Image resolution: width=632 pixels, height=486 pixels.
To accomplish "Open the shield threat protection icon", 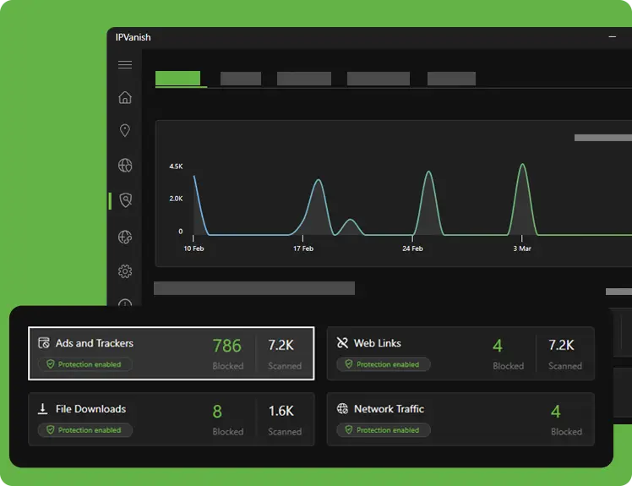I will click(x=125, y=200).
